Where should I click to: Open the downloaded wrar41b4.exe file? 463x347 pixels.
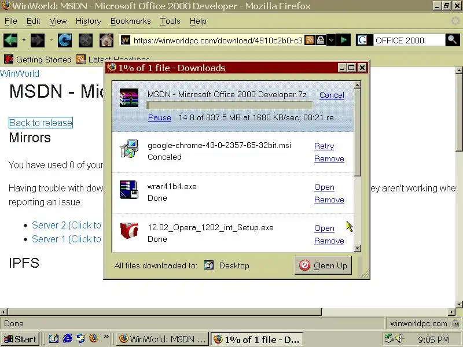pos(324,187)
